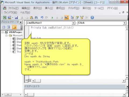Select the first Sheet item in project tree
The height and width of the screenshot is (97, 129).
(x=17, y=39)
